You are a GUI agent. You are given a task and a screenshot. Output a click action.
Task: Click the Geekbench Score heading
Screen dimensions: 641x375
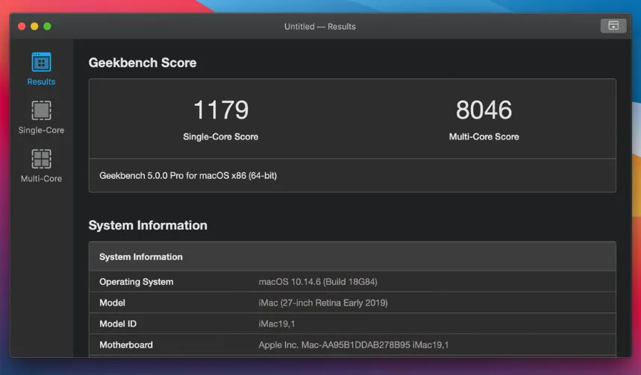tap(143, 63)
